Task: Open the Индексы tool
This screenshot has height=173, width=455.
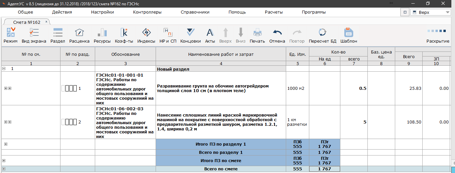Action: [x=146, y=33]
